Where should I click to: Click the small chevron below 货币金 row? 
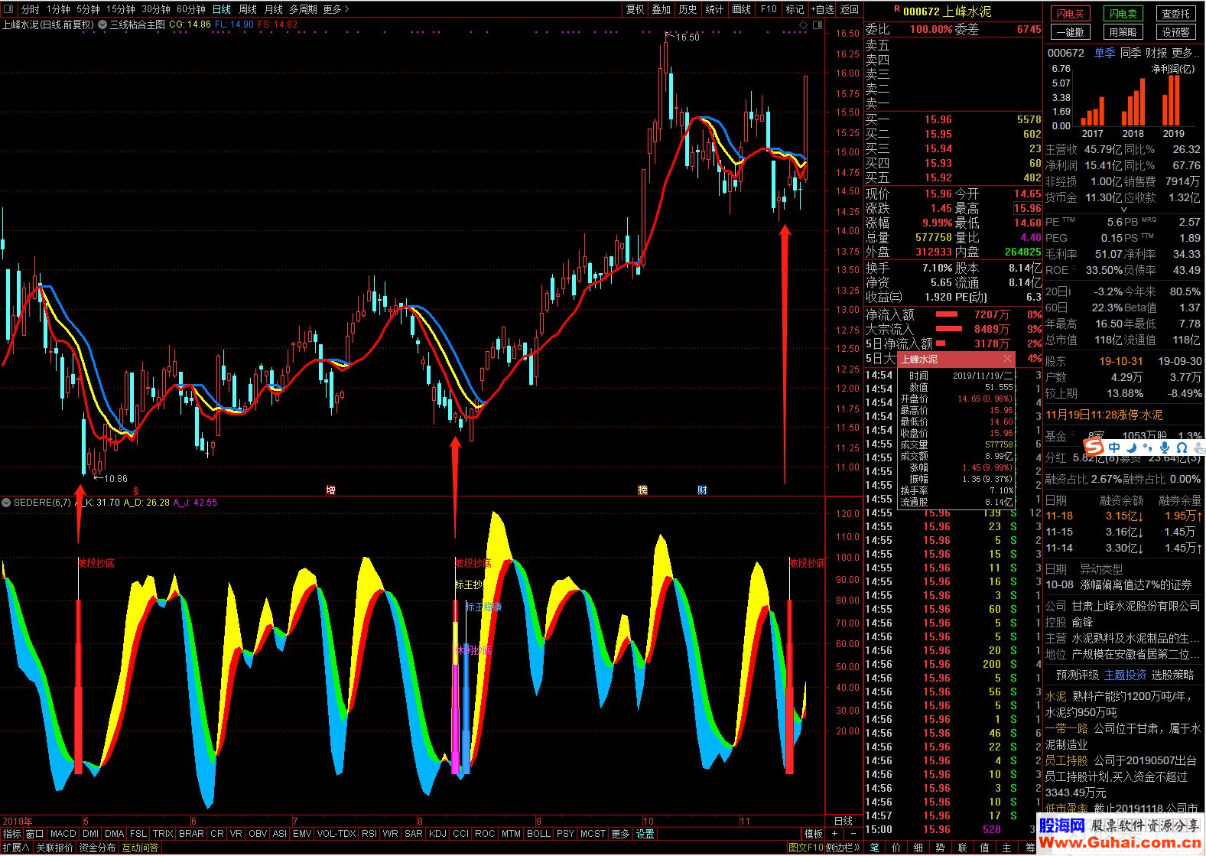(x=1123, y=210)
